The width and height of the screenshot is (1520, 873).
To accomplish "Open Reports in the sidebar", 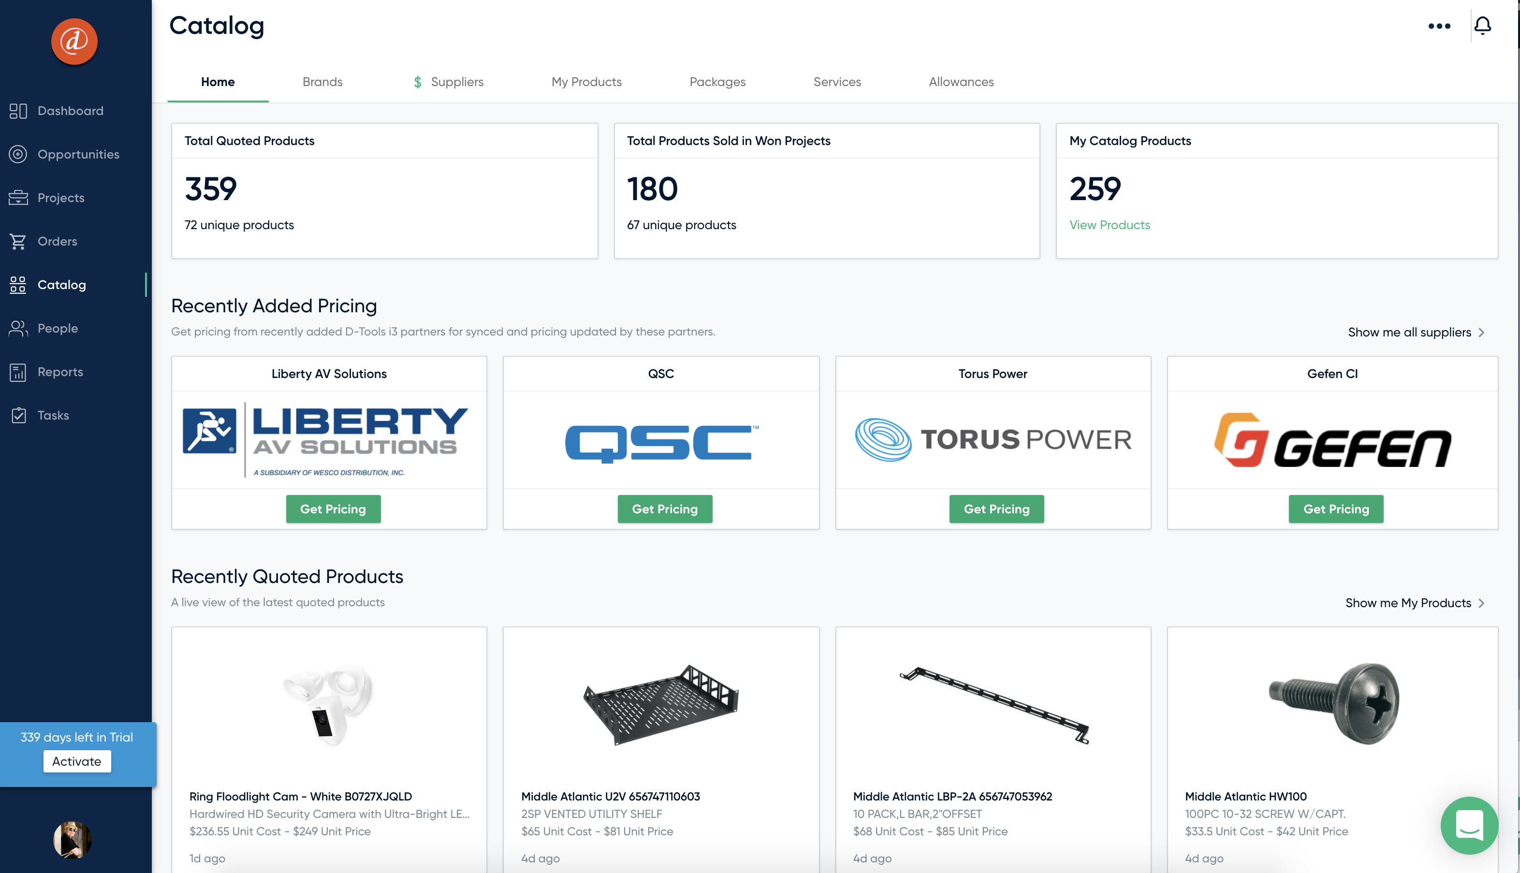I will pos(46,372).
